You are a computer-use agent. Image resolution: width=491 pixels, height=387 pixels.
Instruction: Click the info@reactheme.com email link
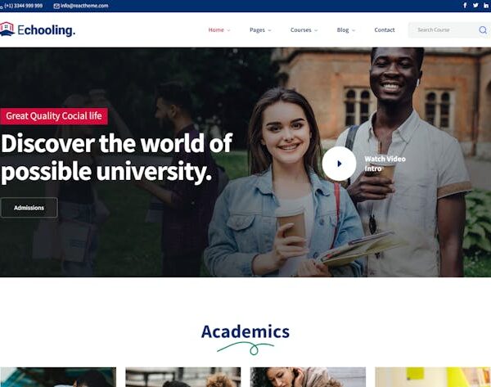coord(84,6)
